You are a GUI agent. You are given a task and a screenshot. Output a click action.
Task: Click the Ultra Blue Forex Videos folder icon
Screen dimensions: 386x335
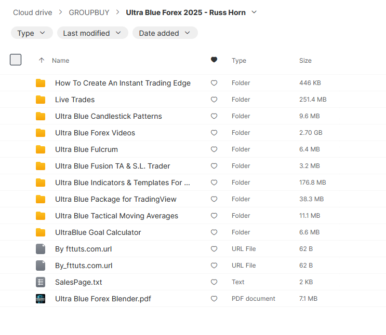pos(41,133)
